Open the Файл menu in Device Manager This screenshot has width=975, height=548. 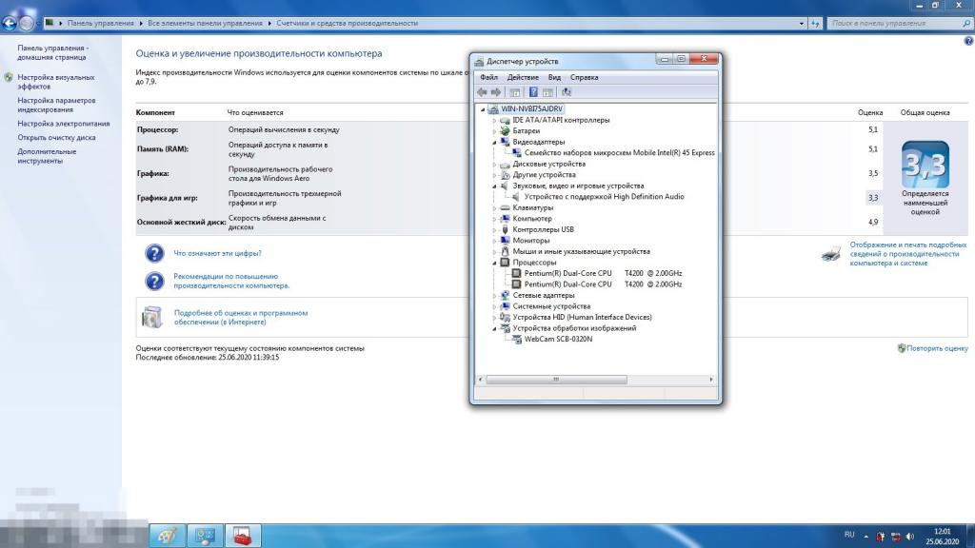point(488,78)
